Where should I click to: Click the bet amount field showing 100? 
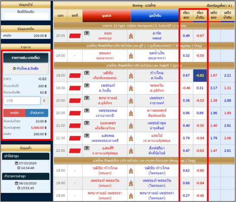(22, 100)
